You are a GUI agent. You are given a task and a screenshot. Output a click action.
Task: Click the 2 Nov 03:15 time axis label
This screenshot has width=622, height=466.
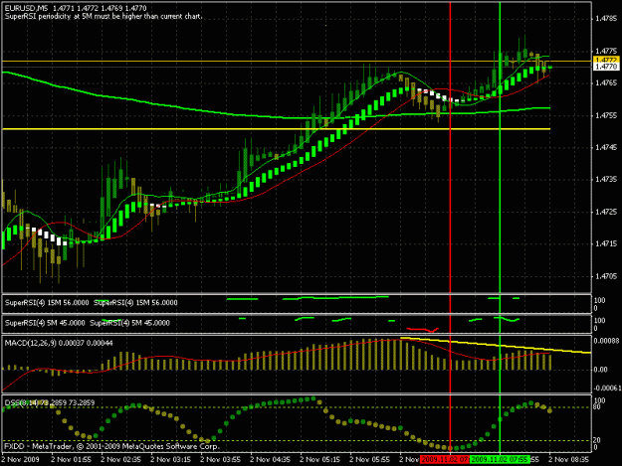click(170, 459)
